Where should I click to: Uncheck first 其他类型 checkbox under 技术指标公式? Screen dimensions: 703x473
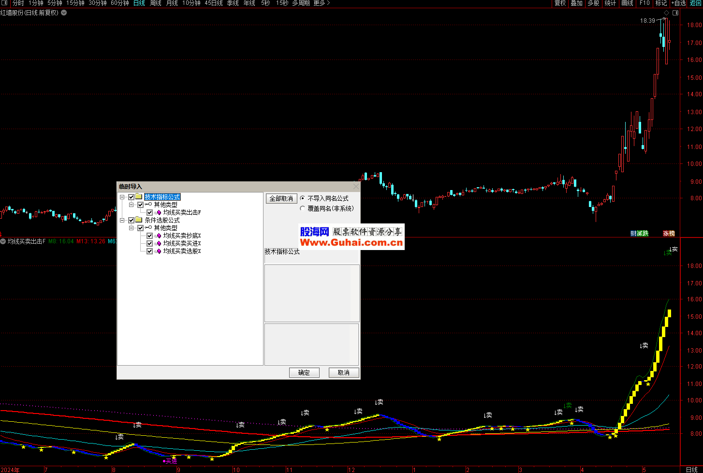point(140,205)
